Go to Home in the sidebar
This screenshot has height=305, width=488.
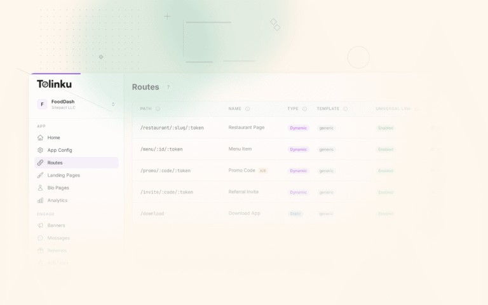[76, 137]
